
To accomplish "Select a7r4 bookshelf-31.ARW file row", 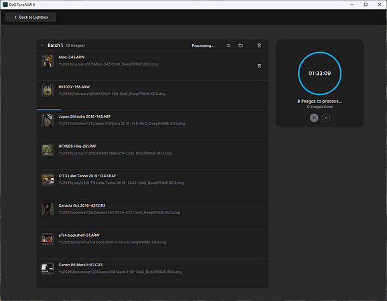I will pos(153,243).
